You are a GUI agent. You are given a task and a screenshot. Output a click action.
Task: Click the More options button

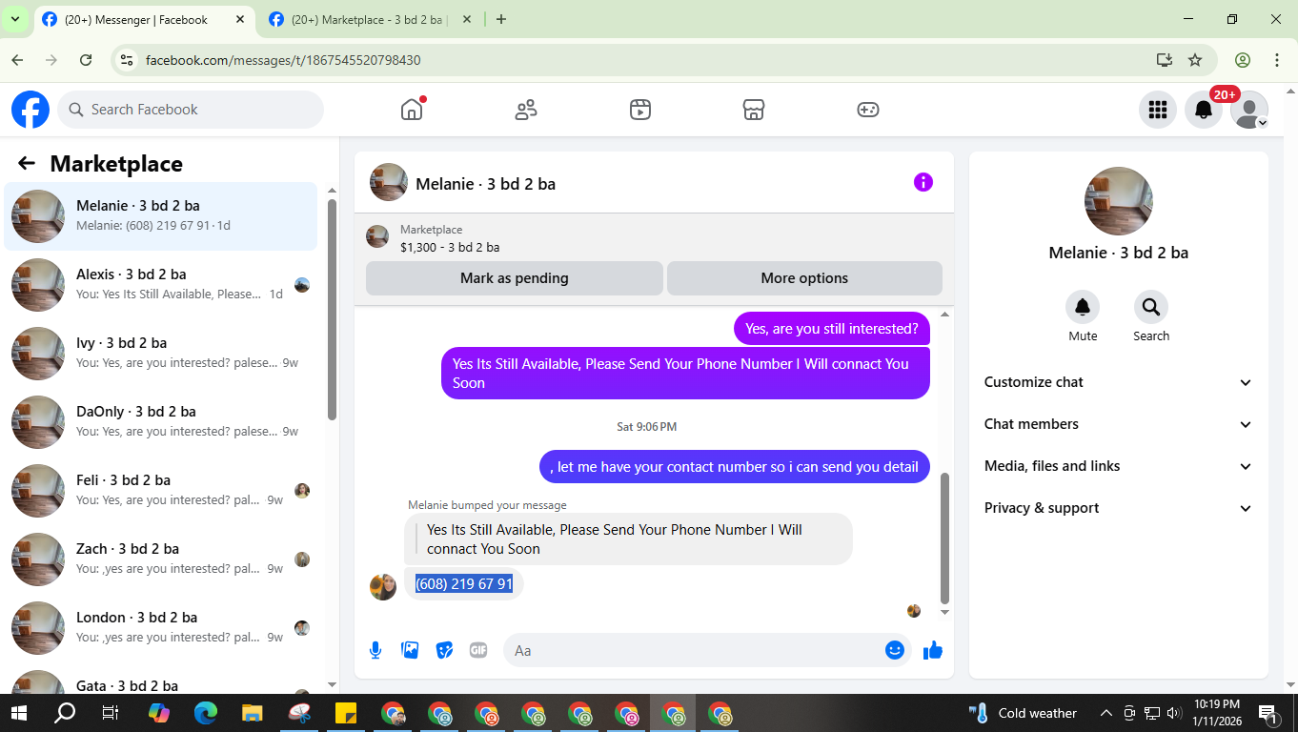[804, 278]
